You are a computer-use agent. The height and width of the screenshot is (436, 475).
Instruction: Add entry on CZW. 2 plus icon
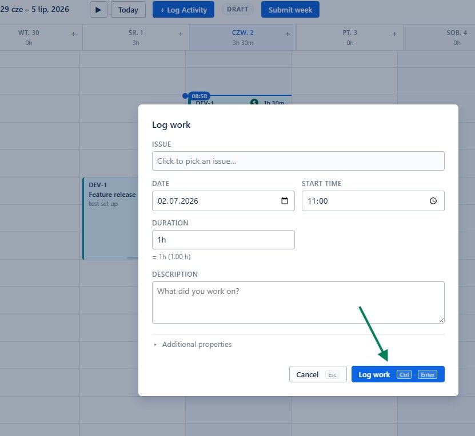click(x=288, y=34)
